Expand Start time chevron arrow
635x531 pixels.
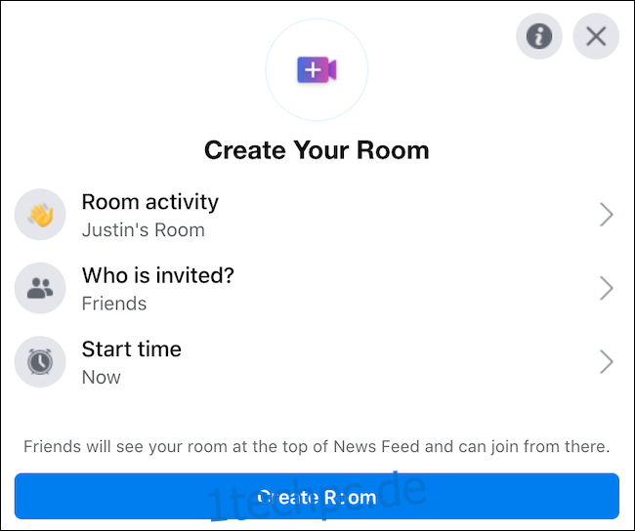point(606,362)
